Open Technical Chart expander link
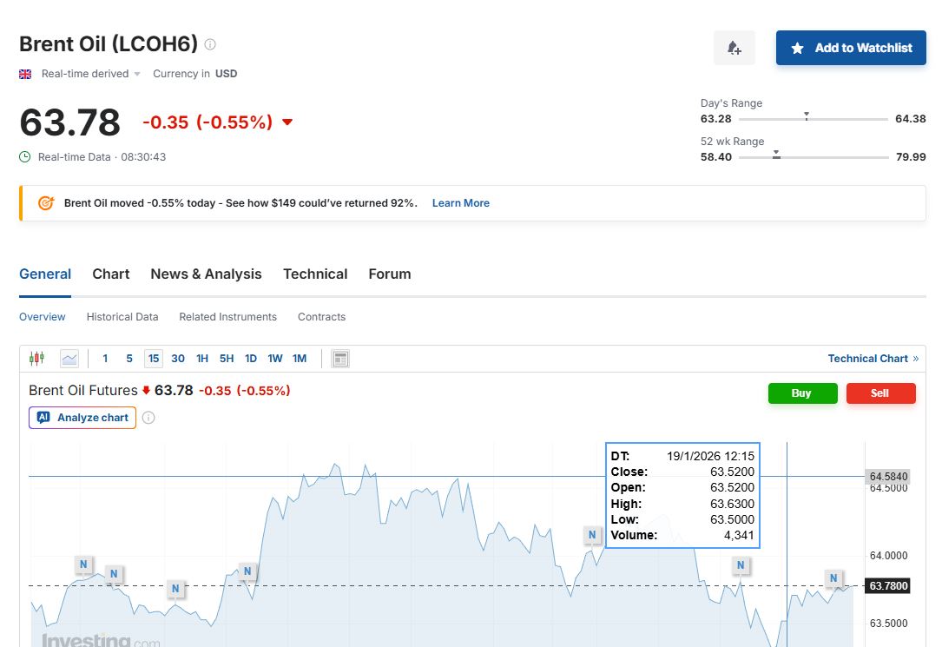 click(x=873, y=359)
